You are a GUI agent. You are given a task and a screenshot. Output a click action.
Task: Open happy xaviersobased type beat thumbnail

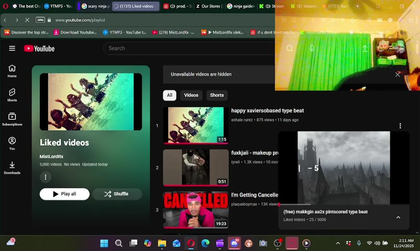click(x=196, y=125)
